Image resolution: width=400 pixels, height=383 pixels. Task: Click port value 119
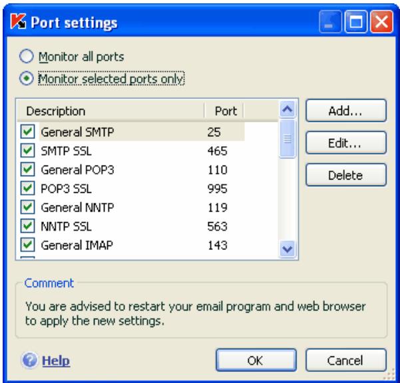coord(217,207)
